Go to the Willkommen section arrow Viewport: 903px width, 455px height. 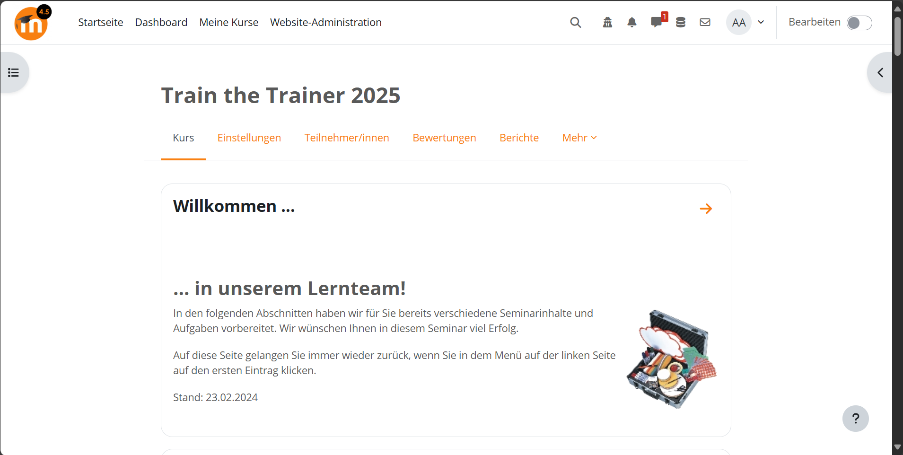pos(706,209)
